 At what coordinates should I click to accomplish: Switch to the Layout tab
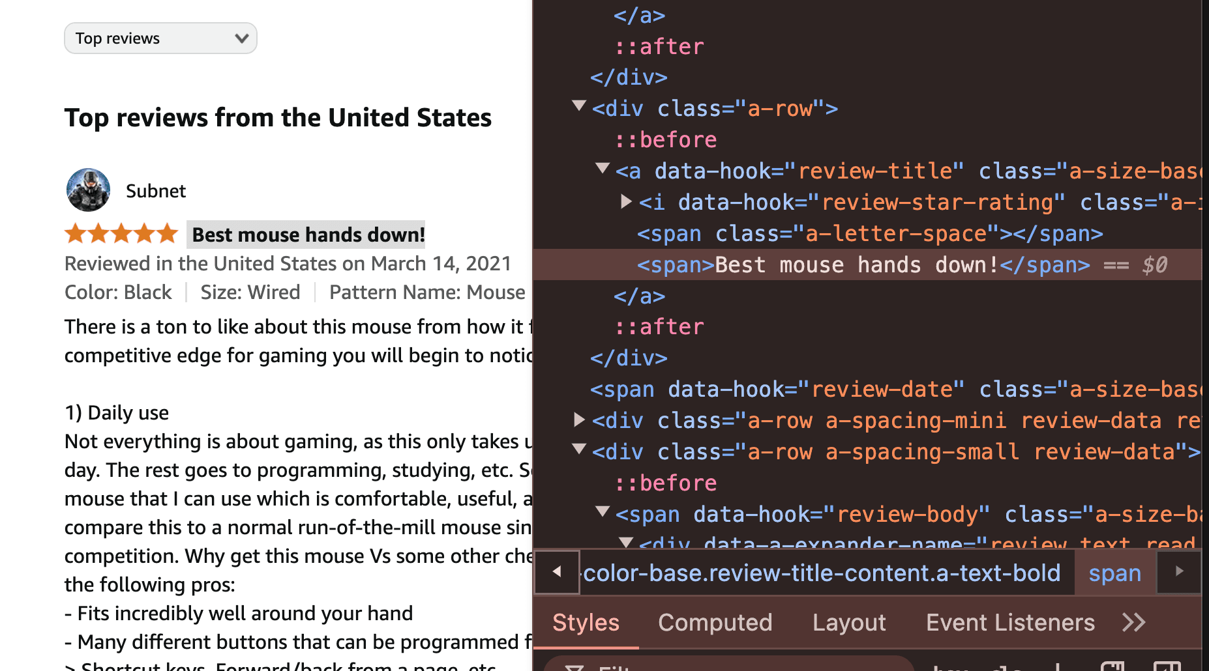(849, 623)
